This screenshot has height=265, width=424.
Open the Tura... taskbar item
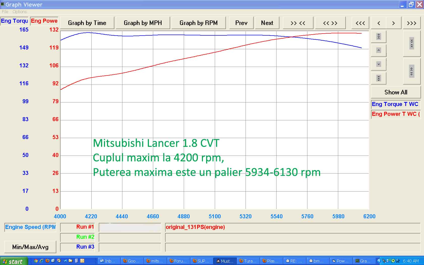tap(249, 261)
